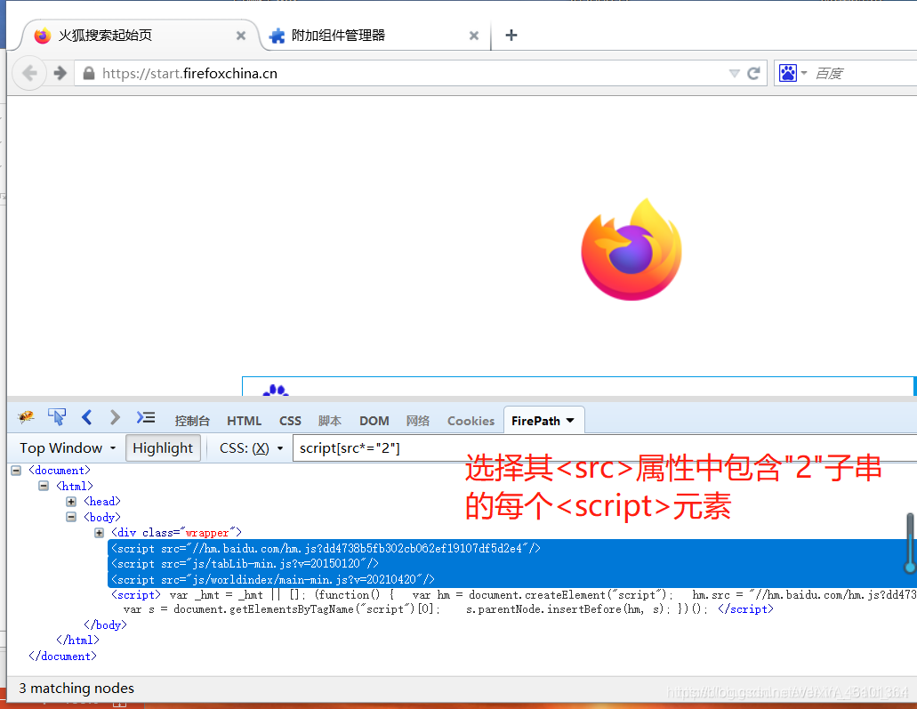Open the 控制台 panel
The width and height of the screenshot is (917, 709).
(192, 421)
